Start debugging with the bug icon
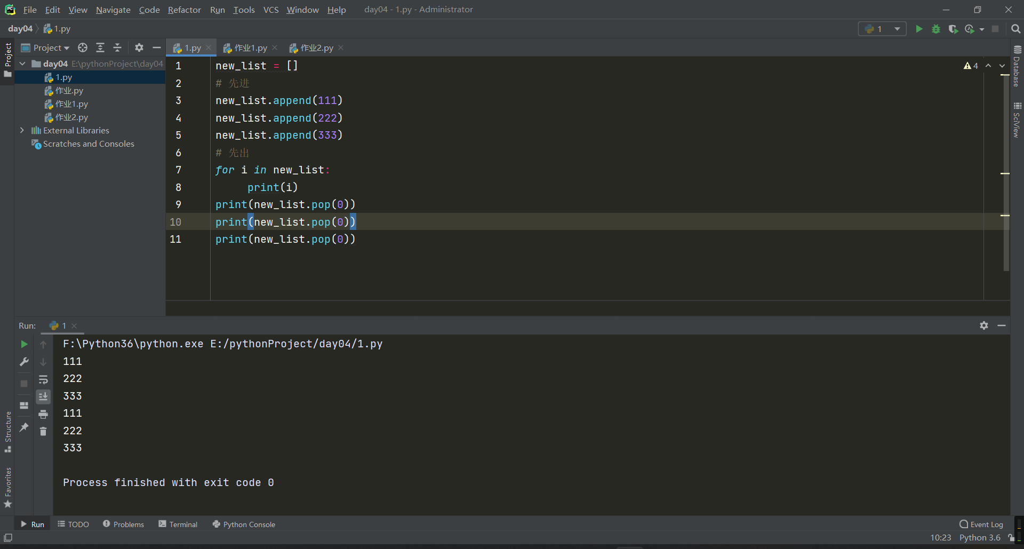Image resolution: width=1024 pixels, height=549 pixels. pyautogui.click(x=936, y=29)
